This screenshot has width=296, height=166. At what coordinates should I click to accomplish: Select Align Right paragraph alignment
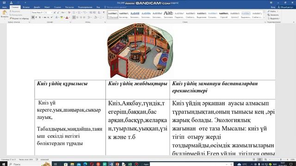(x=81, y=18)
